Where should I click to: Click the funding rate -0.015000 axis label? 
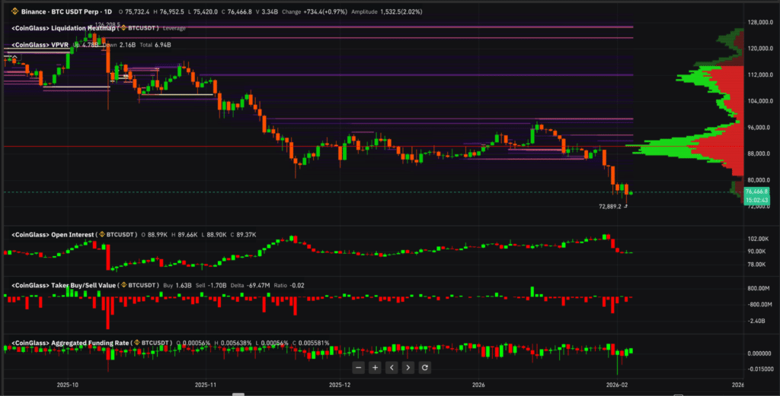coord(759,369)
